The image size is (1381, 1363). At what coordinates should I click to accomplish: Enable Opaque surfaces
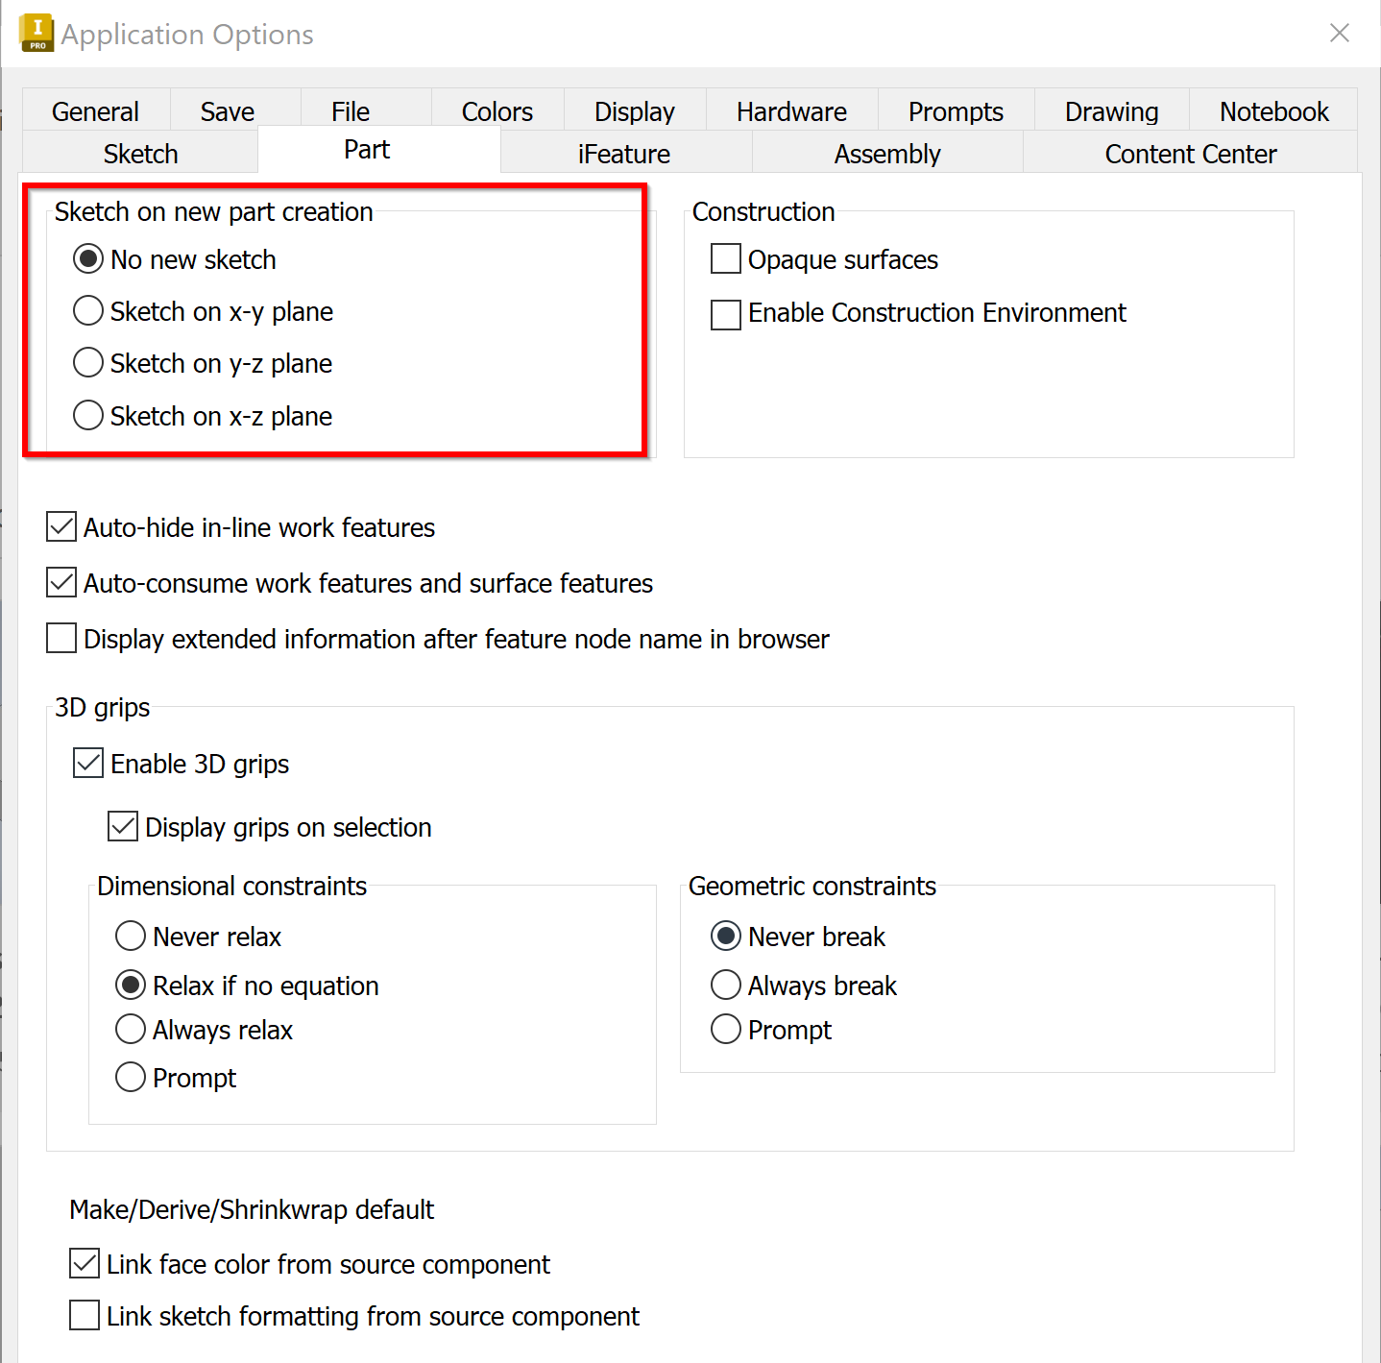(x=725, y=258)
